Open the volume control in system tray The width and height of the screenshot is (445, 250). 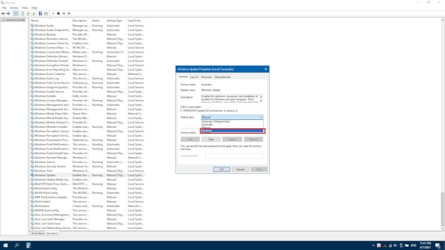(395, 246)
